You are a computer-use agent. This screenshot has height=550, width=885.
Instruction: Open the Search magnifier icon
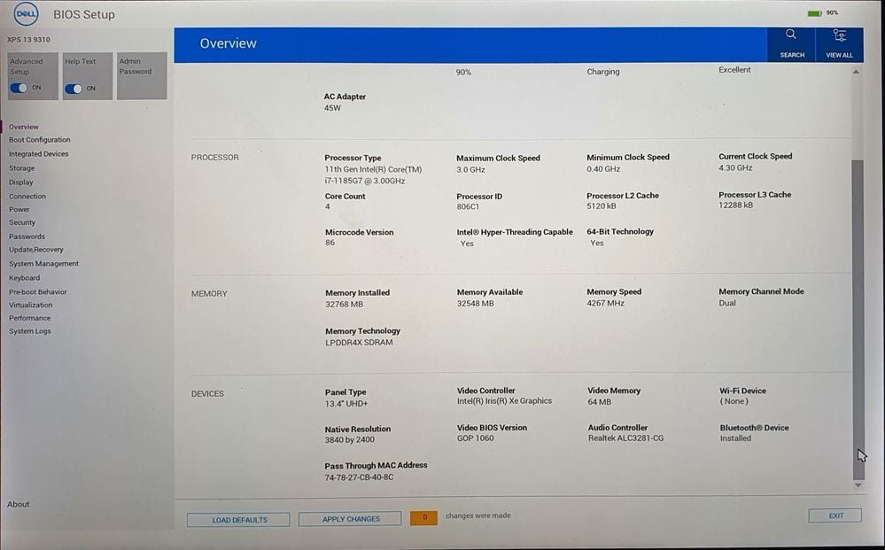tap(791, 35)
